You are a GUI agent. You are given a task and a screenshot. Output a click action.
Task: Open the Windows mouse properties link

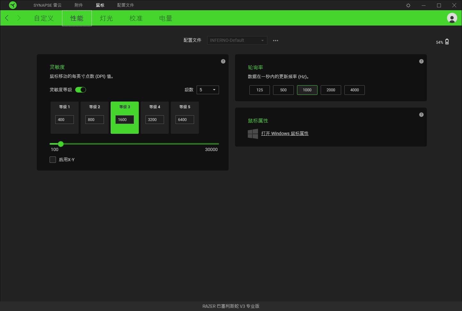point(285,133)
